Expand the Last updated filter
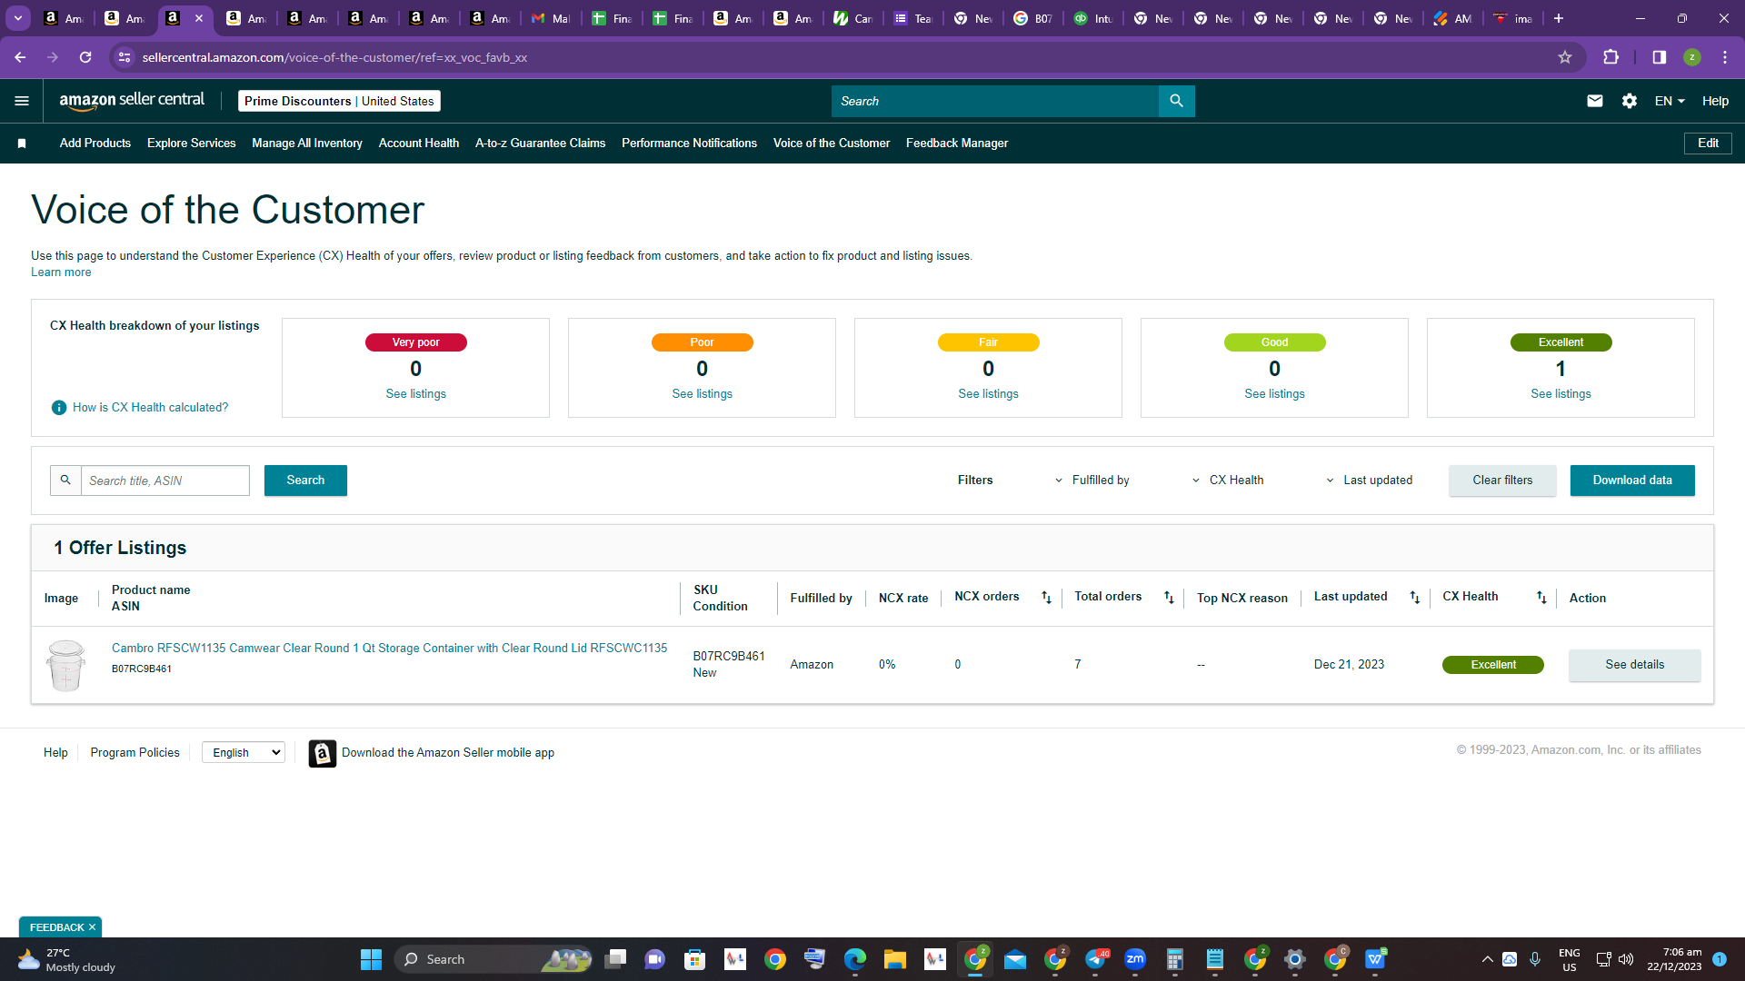 coord(1369,481)
